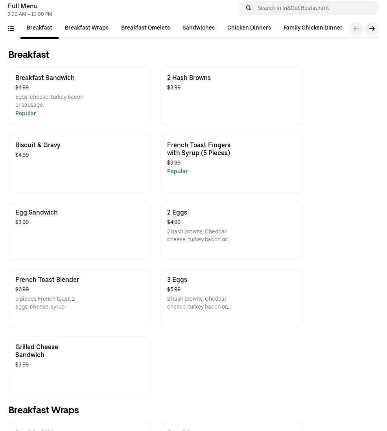387x431 pixels.
Task: Focus the Search in In&Out Restaurant field
Action: 309,8
